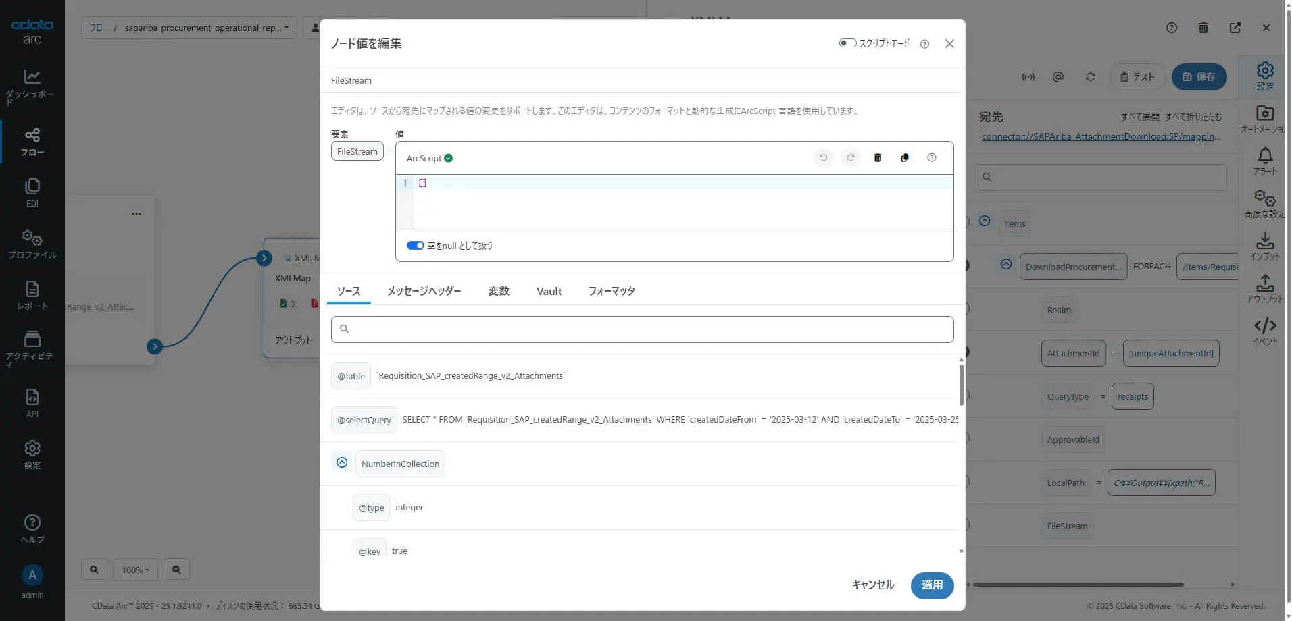Click the 保存 button

point(1199,77)
